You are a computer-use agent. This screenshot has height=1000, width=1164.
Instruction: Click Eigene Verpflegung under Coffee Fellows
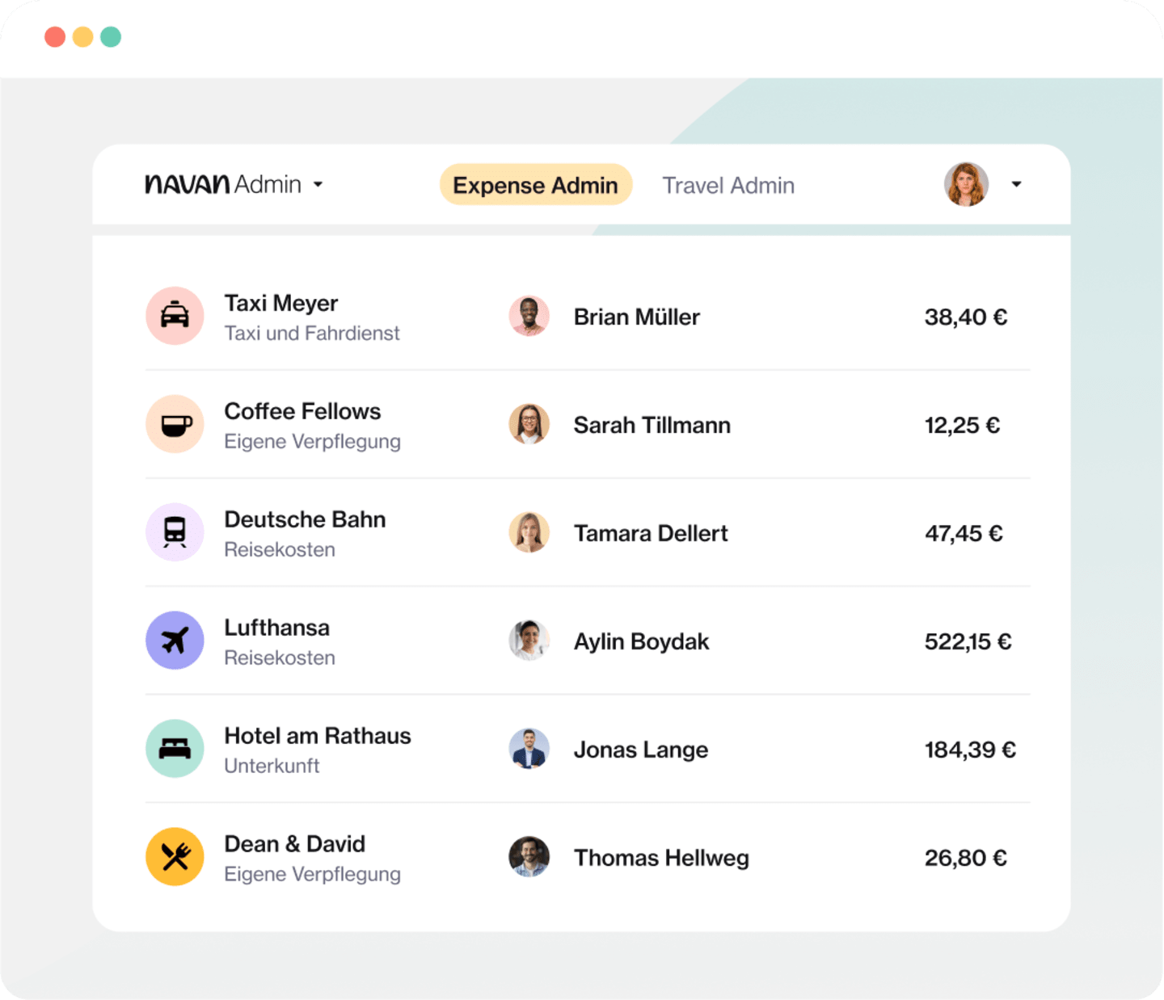click(312, 442)
